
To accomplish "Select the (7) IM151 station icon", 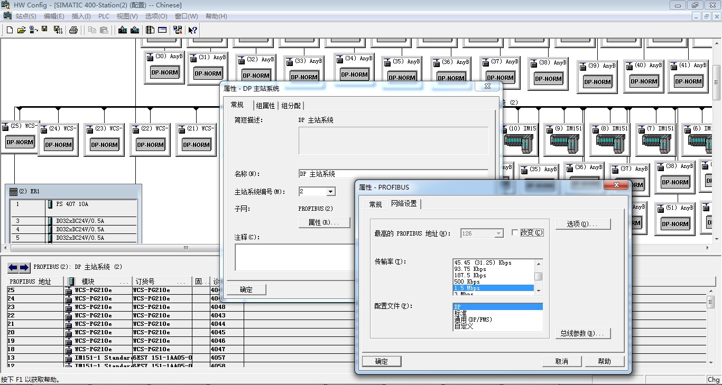I will pos(656,139).
